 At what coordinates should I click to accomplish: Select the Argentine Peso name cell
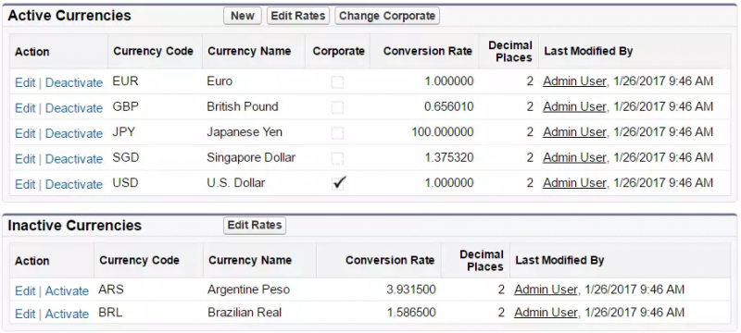pos(248,290)
